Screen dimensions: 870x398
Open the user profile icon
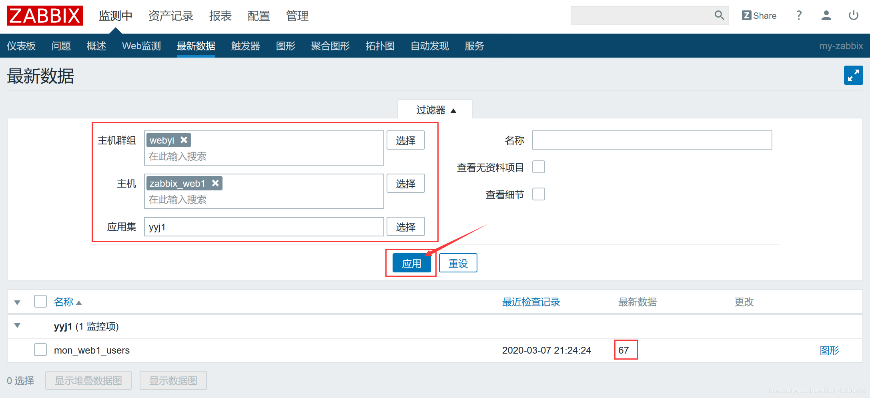click(826, 16)
